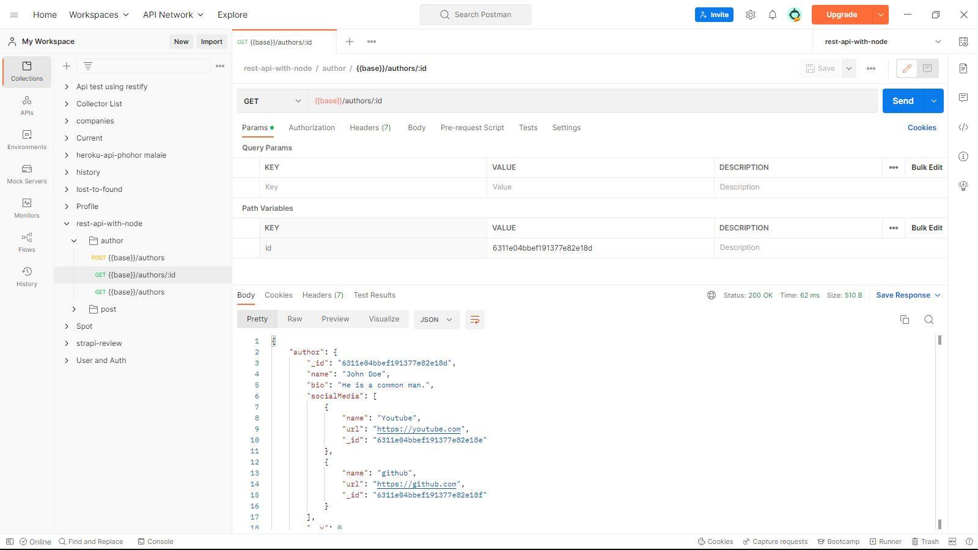Switch to comment mode icon
The width and height of the screenshot is (978, 550).
click(x=927, y=68)
